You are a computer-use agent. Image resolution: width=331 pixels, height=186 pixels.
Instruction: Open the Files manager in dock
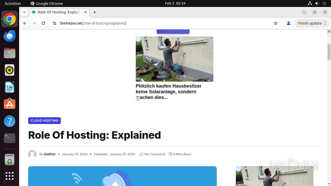point(10,53)
